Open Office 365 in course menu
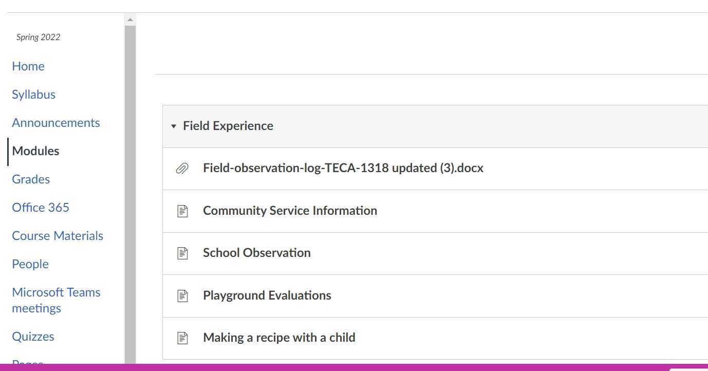This screenshot has width=708, height=371. point(41,208)
